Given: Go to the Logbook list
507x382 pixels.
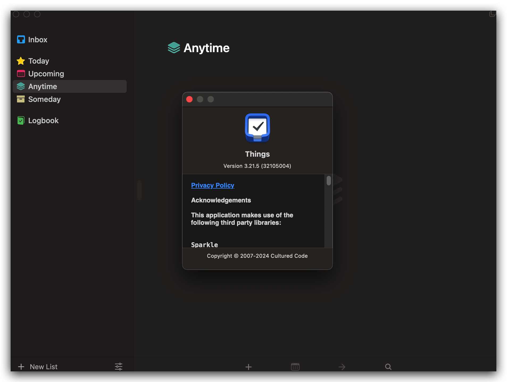Looking at the screenshot, I should pyautogui.click(x=43, y=121).
